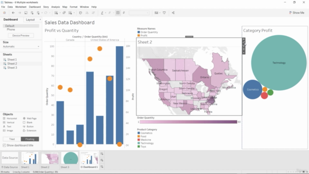This screenshot has width=309, height=174.
Task: Open the Format menu
Action: (x=73, y=7)
